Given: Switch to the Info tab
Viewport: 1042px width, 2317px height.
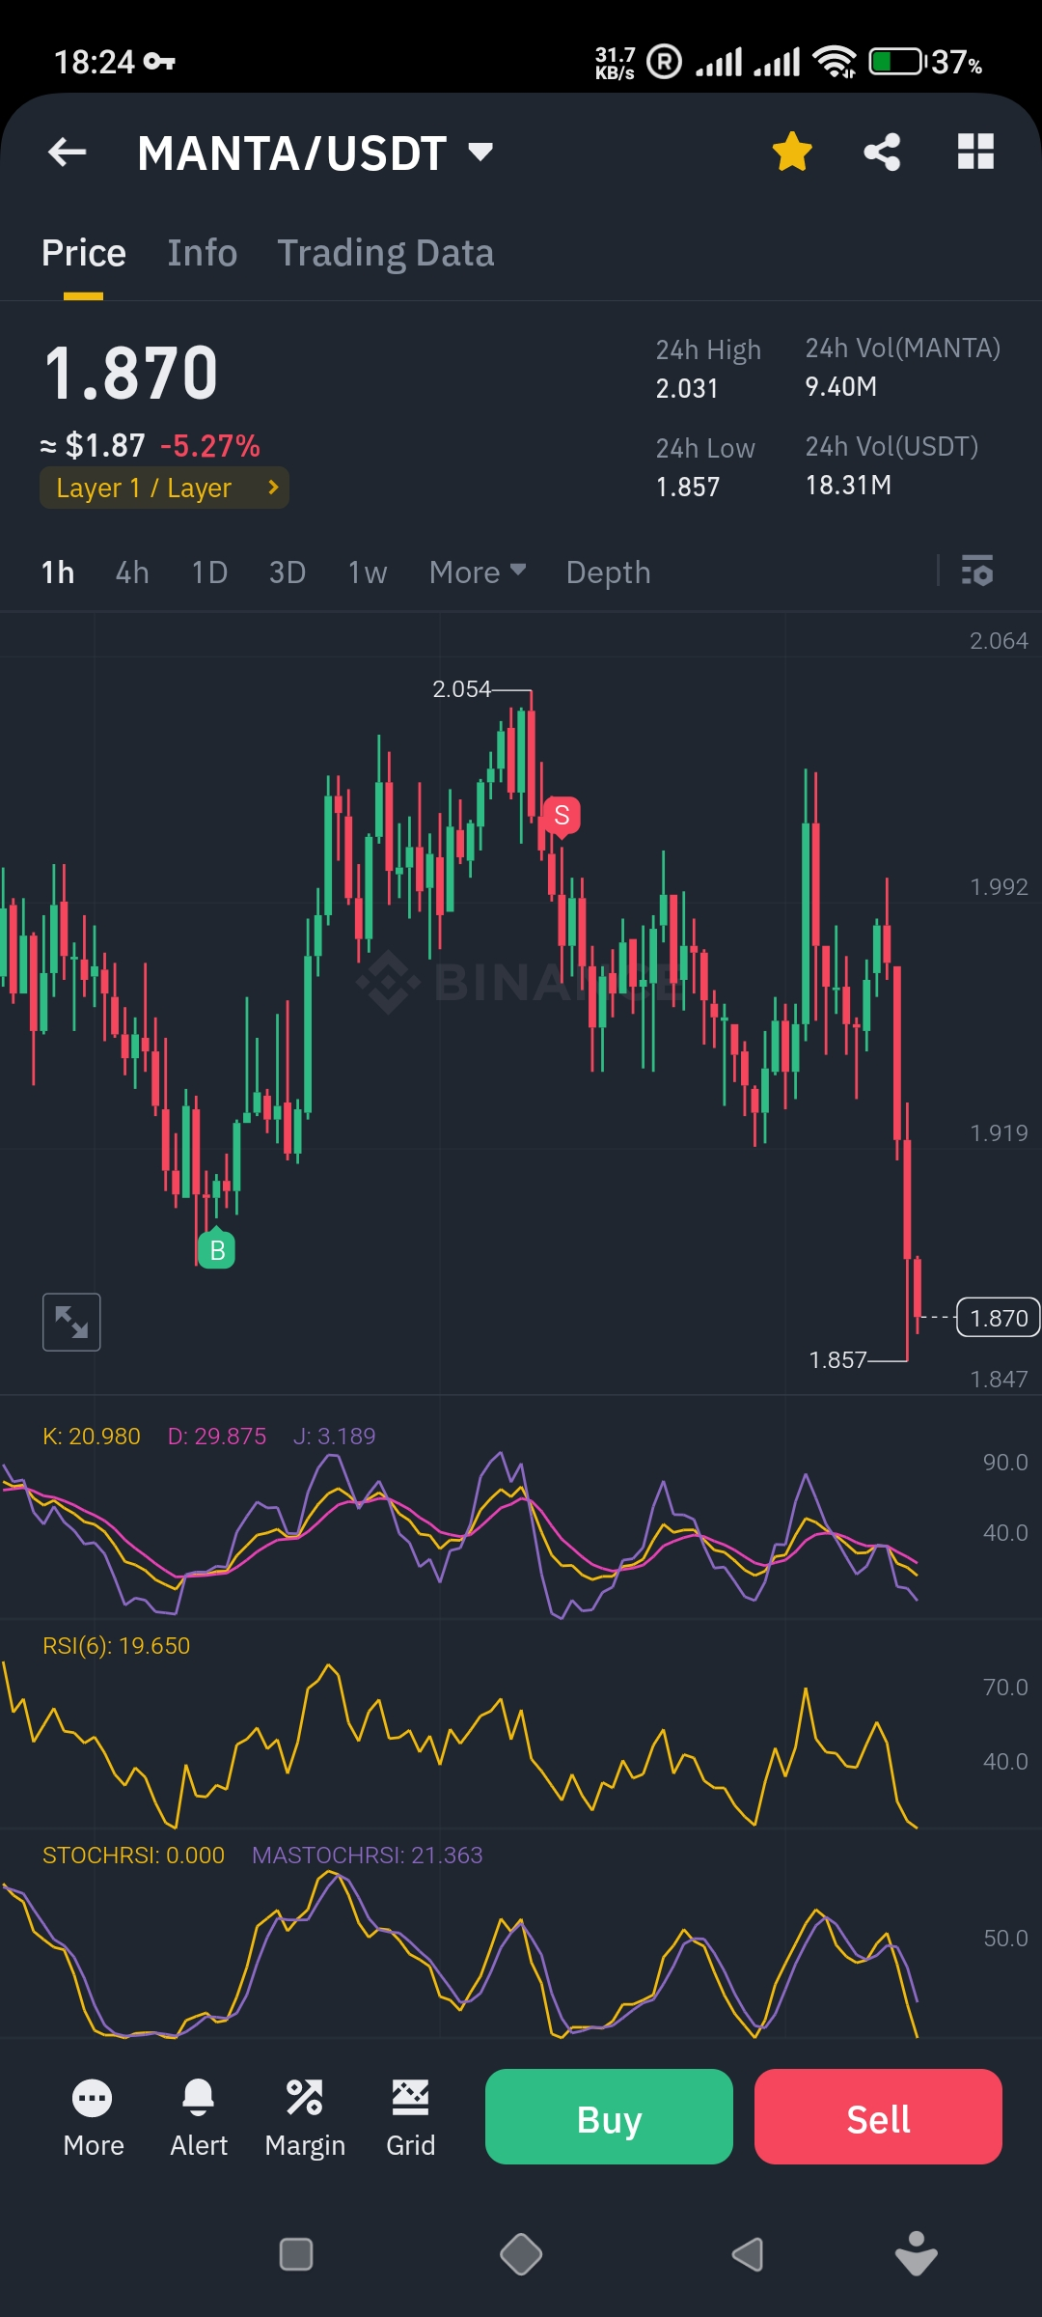Looking at the screenshot, I should [203, 253].
